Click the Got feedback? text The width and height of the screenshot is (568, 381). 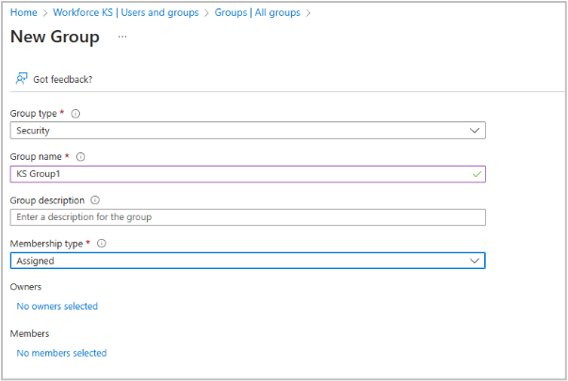(x=62, y=79)
